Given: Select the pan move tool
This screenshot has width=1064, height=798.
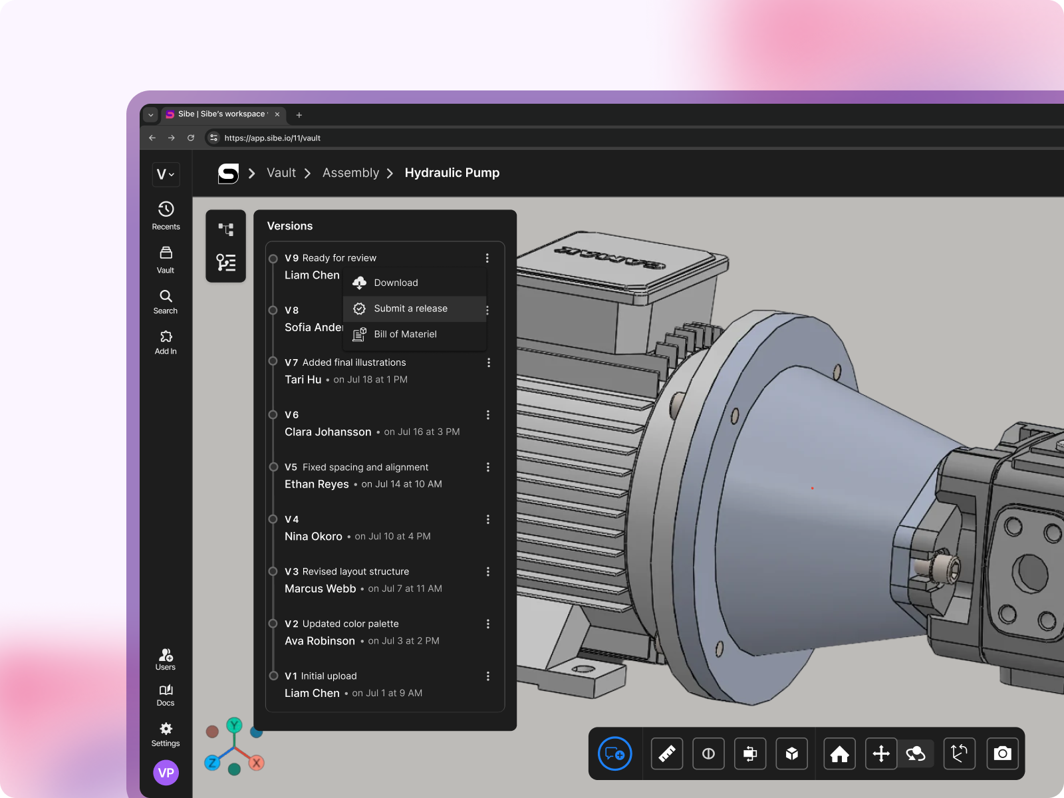Looking at the screenshot, I should (x=881, y=754).
